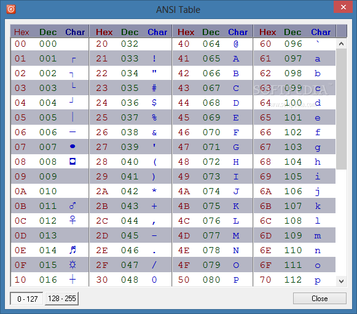Click the # character at hex 23
Screen dimensions: 357x314
[154, 88]
